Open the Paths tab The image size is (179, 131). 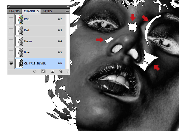coord(47,11)
